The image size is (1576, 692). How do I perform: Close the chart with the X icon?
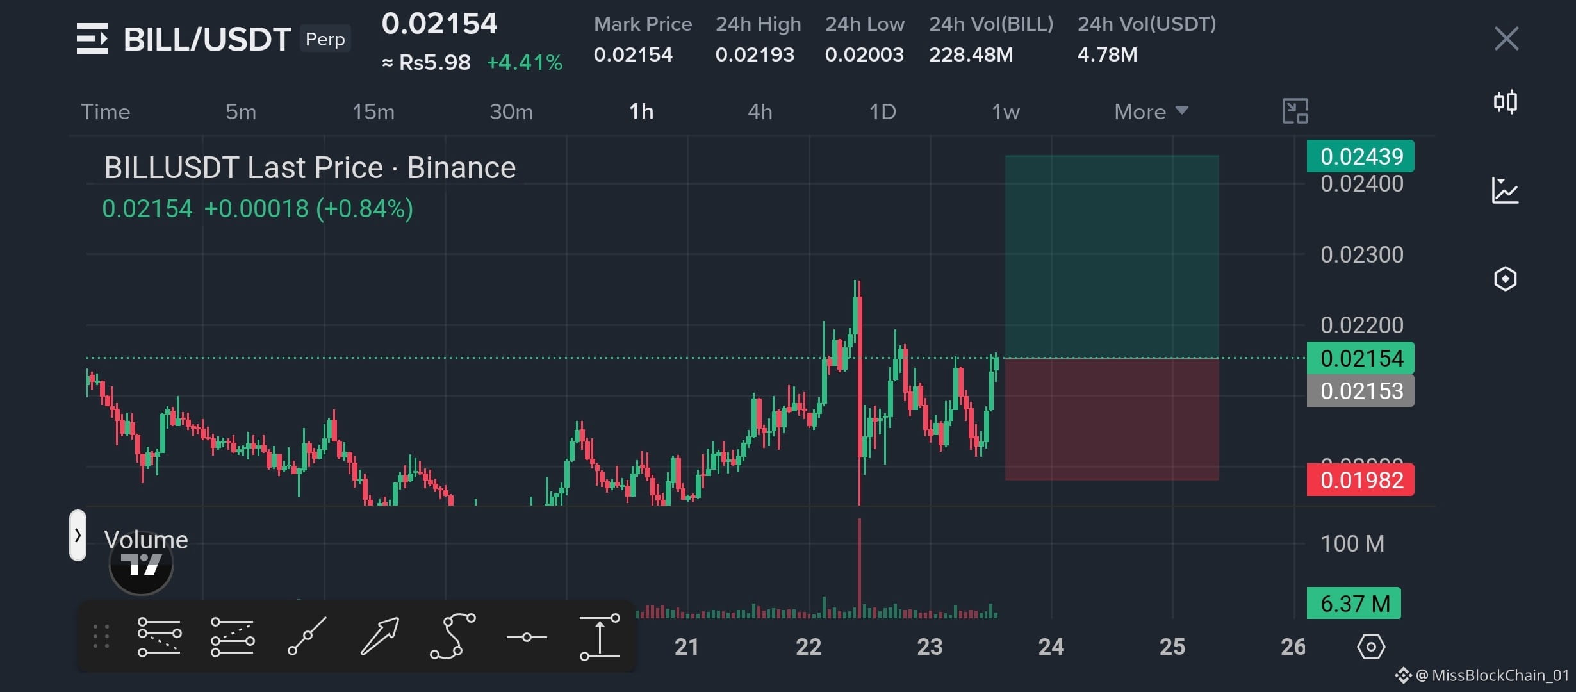[1506, 38]
